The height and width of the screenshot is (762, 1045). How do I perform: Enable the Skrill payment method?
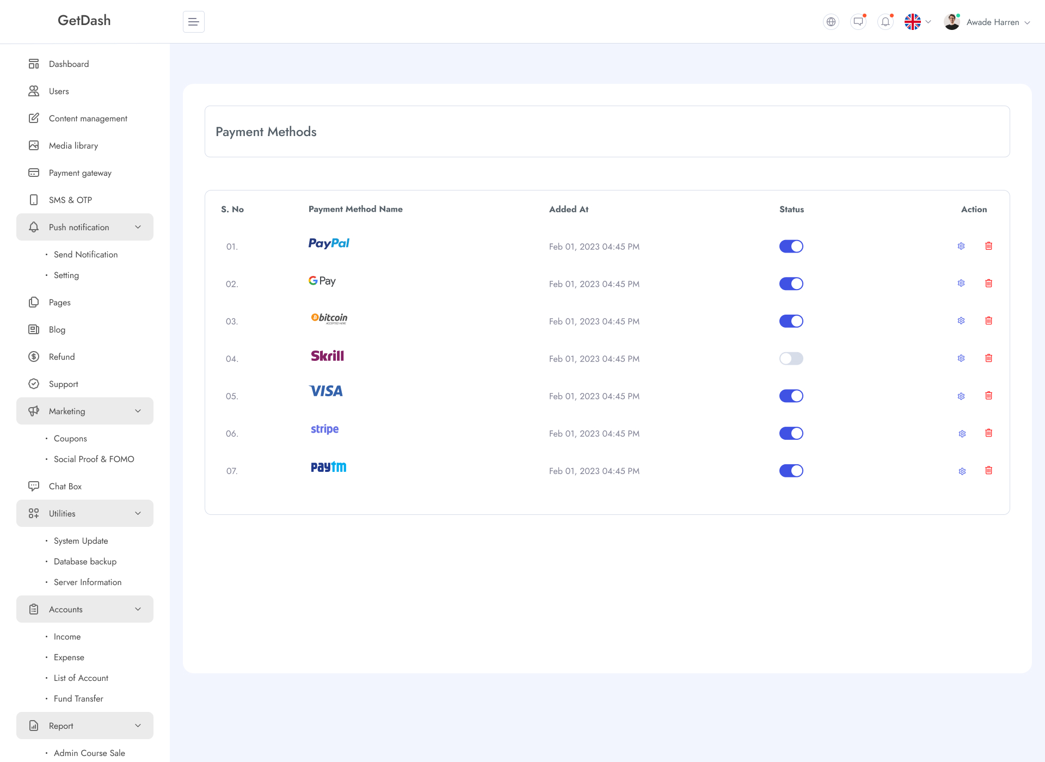point(791,358)
